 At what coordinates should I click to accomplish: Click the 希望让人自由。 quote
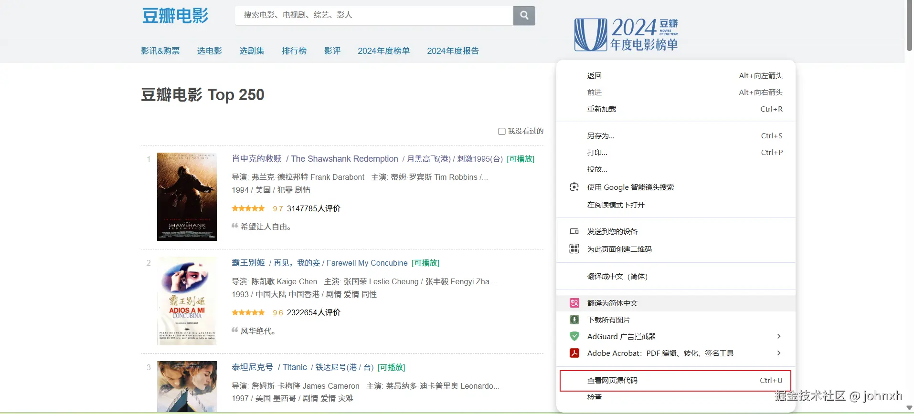tap(266, 227)
